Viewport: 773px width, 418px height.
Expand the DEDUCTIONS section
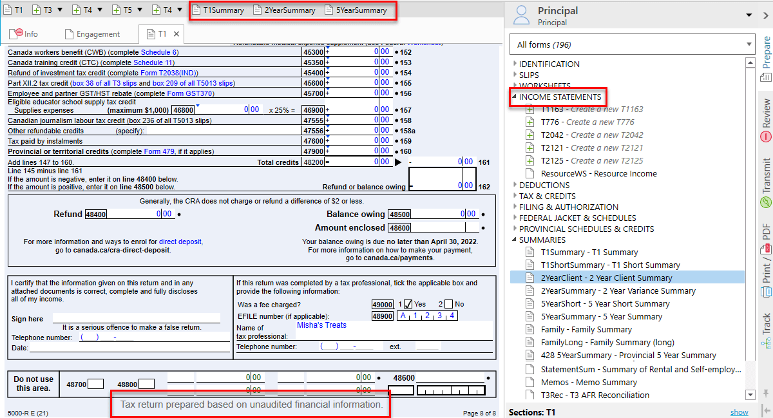515,185
